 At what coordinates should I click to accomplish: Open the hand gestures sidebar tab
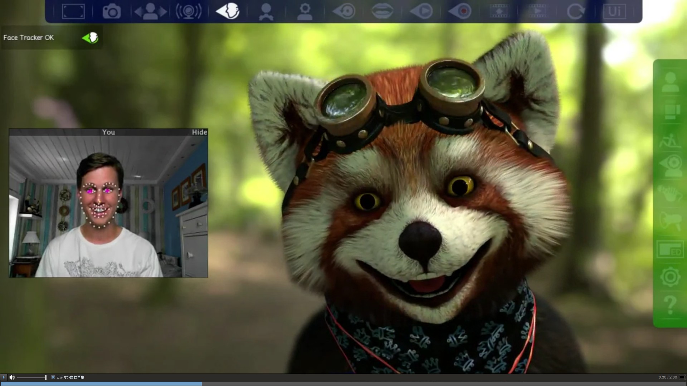(670, 194)
